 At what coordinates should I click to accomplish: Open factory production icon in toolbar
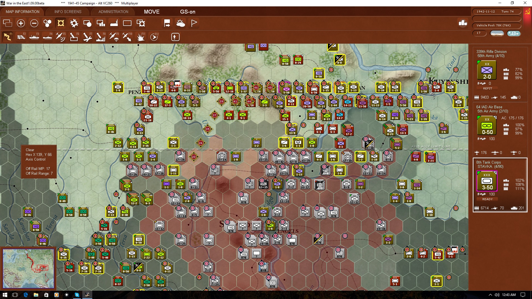tap(114, 23)
